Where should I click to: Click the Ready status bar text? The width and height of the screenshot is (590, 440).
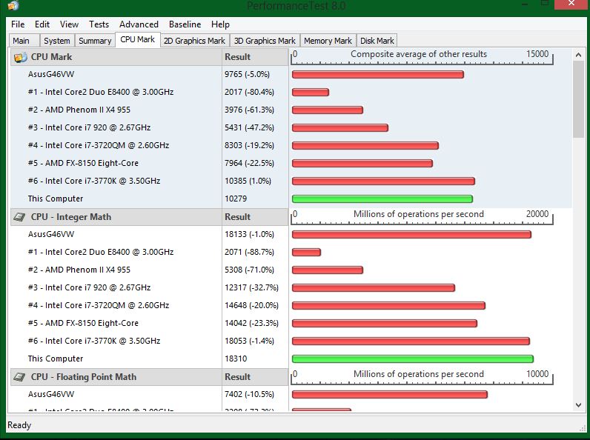[x=19, y=425]
